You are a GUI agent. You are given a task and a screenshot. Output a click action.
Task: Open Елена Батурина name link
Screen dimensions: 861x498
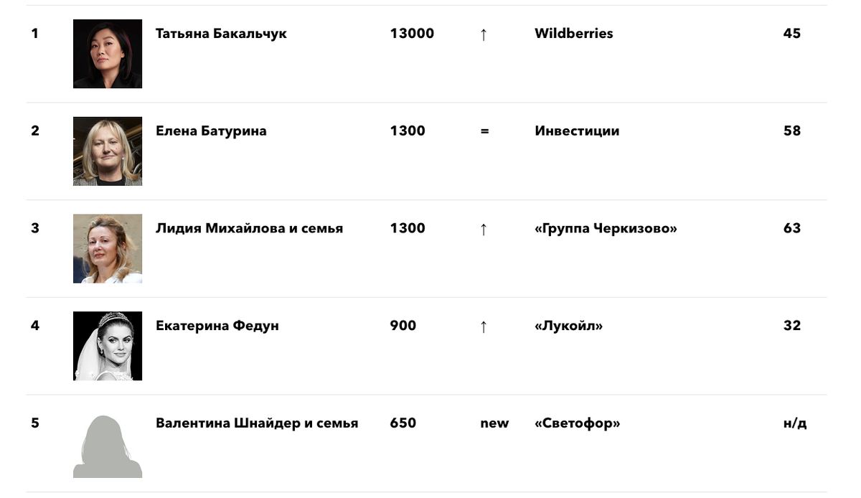click(x=211, y=131)
